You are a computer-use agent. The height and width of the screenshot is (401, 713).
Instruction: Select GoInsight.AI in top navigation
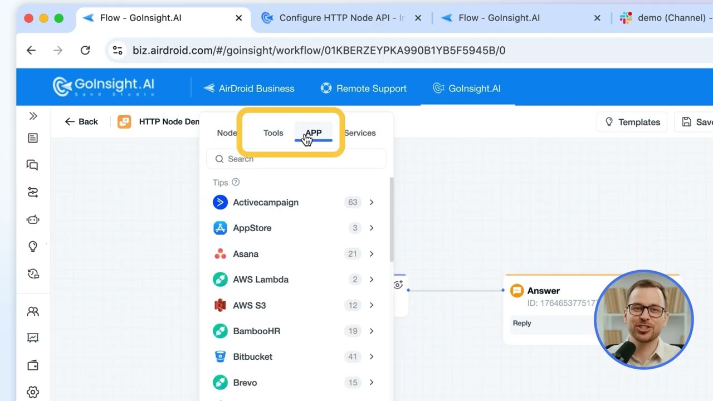[467, 88]
